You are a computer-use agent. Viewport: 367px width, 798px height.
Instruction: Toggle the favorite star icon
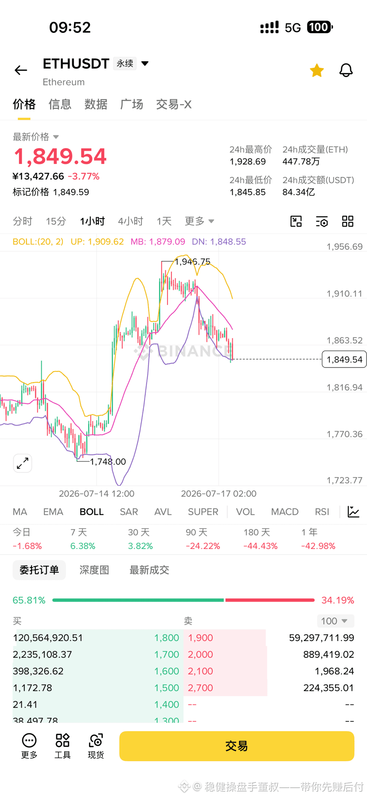pyautogui.click(x=316, y=70)
